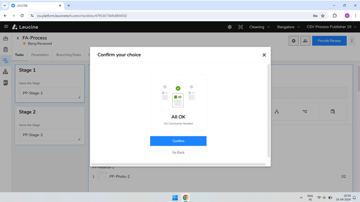Click the QR scan icon in header
Screen dimensions: 360x202
240,27
